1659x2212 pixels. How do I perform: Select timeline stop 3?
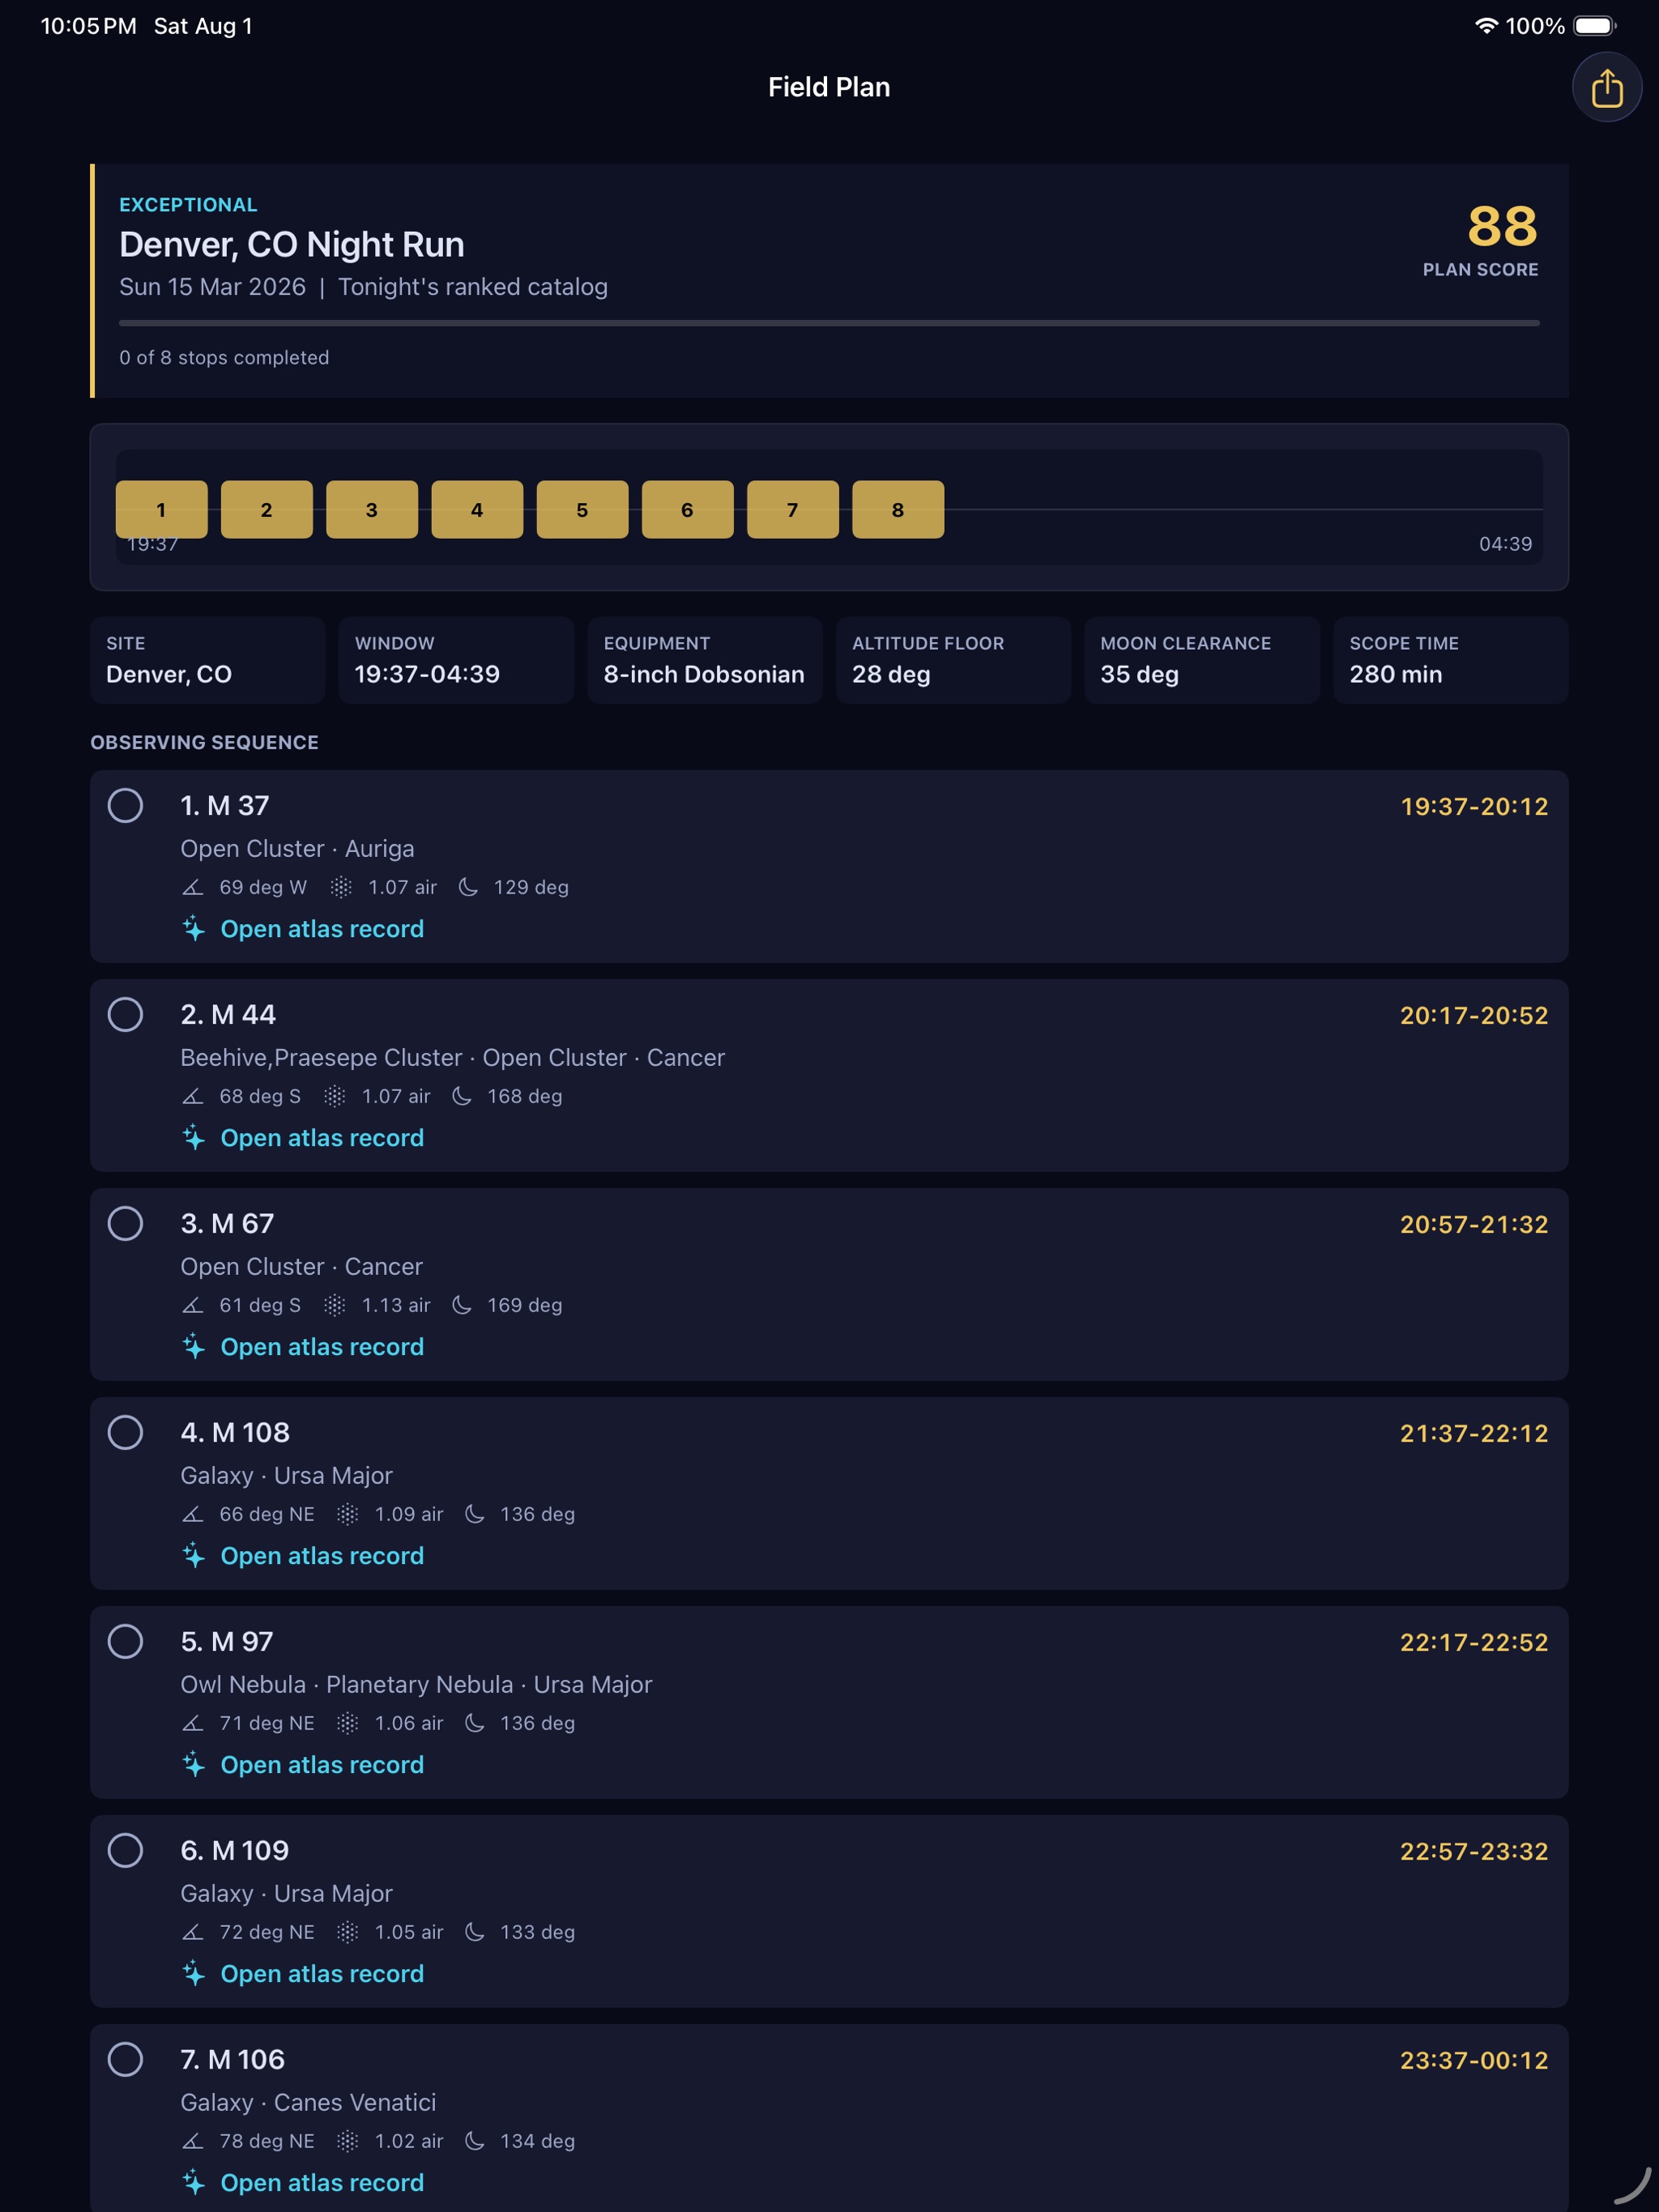[x=372, y=510]
